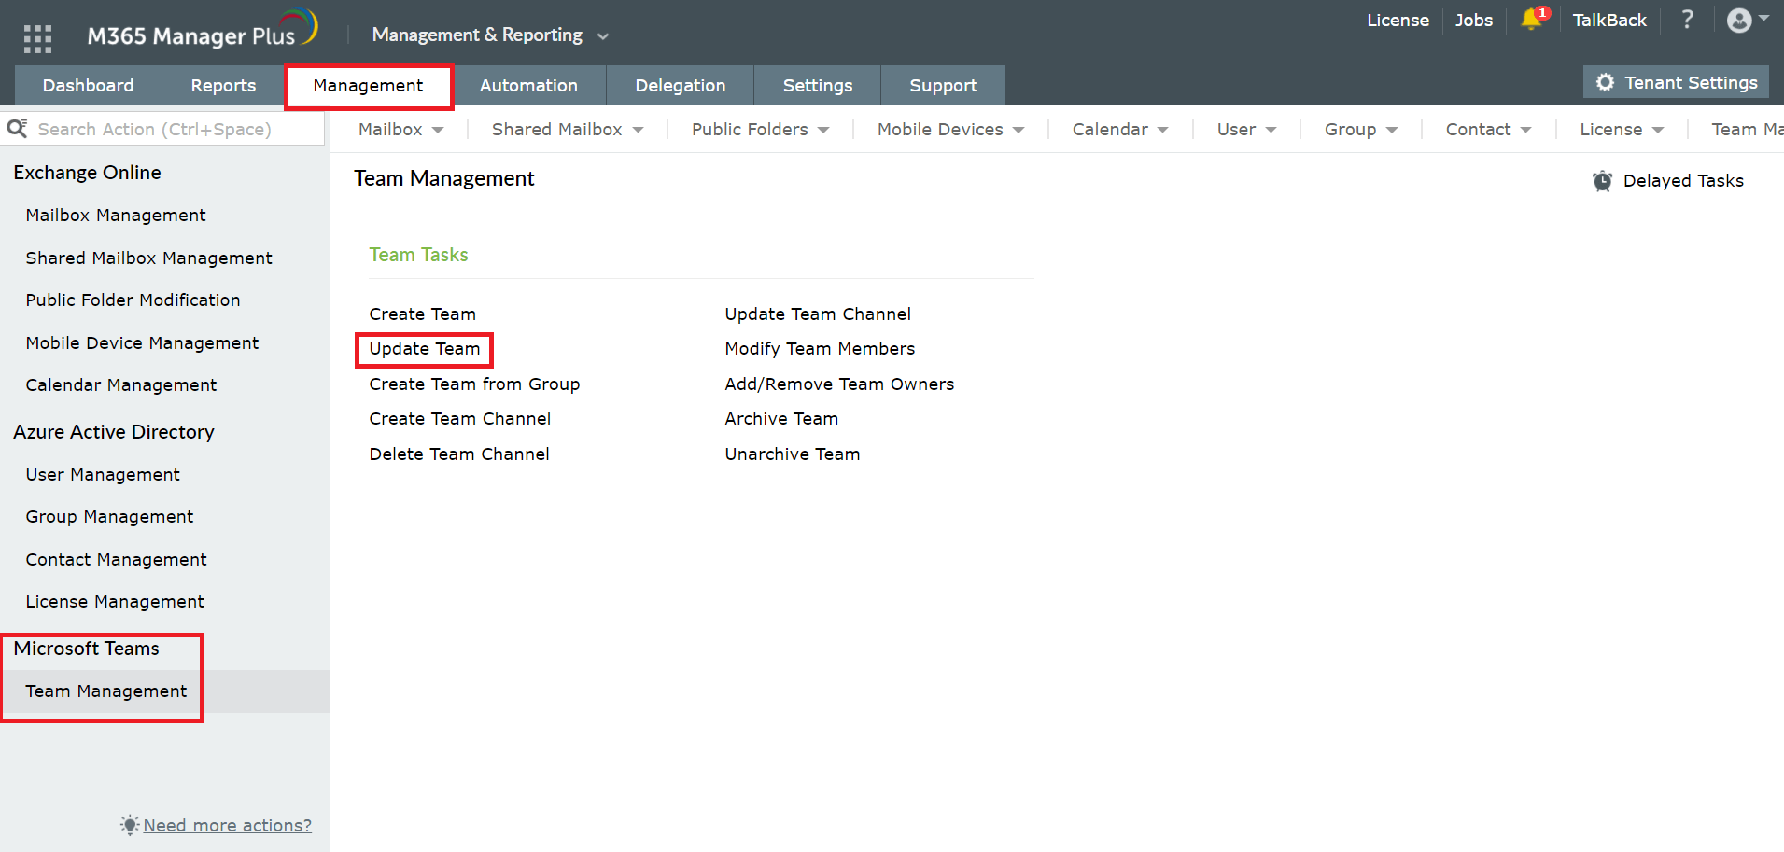Switch to the Dashboard tab
1784x852 pixels.
click(x=88, y=85)
